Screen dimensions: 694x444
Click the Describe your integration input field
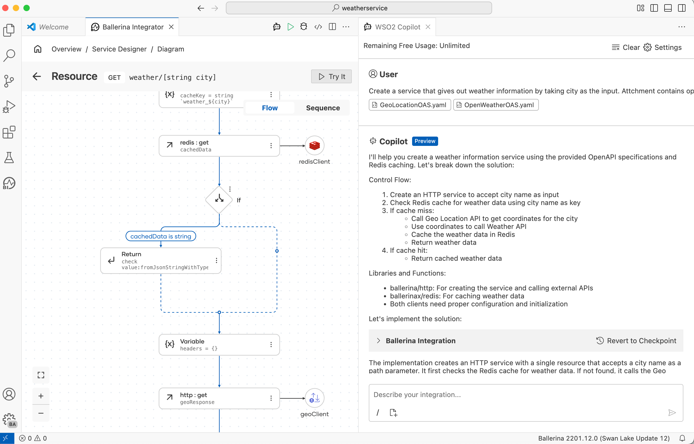tap(526, 395)
